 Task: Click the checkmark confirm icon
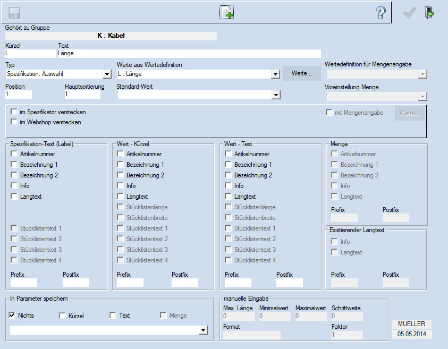pos(409,13)
